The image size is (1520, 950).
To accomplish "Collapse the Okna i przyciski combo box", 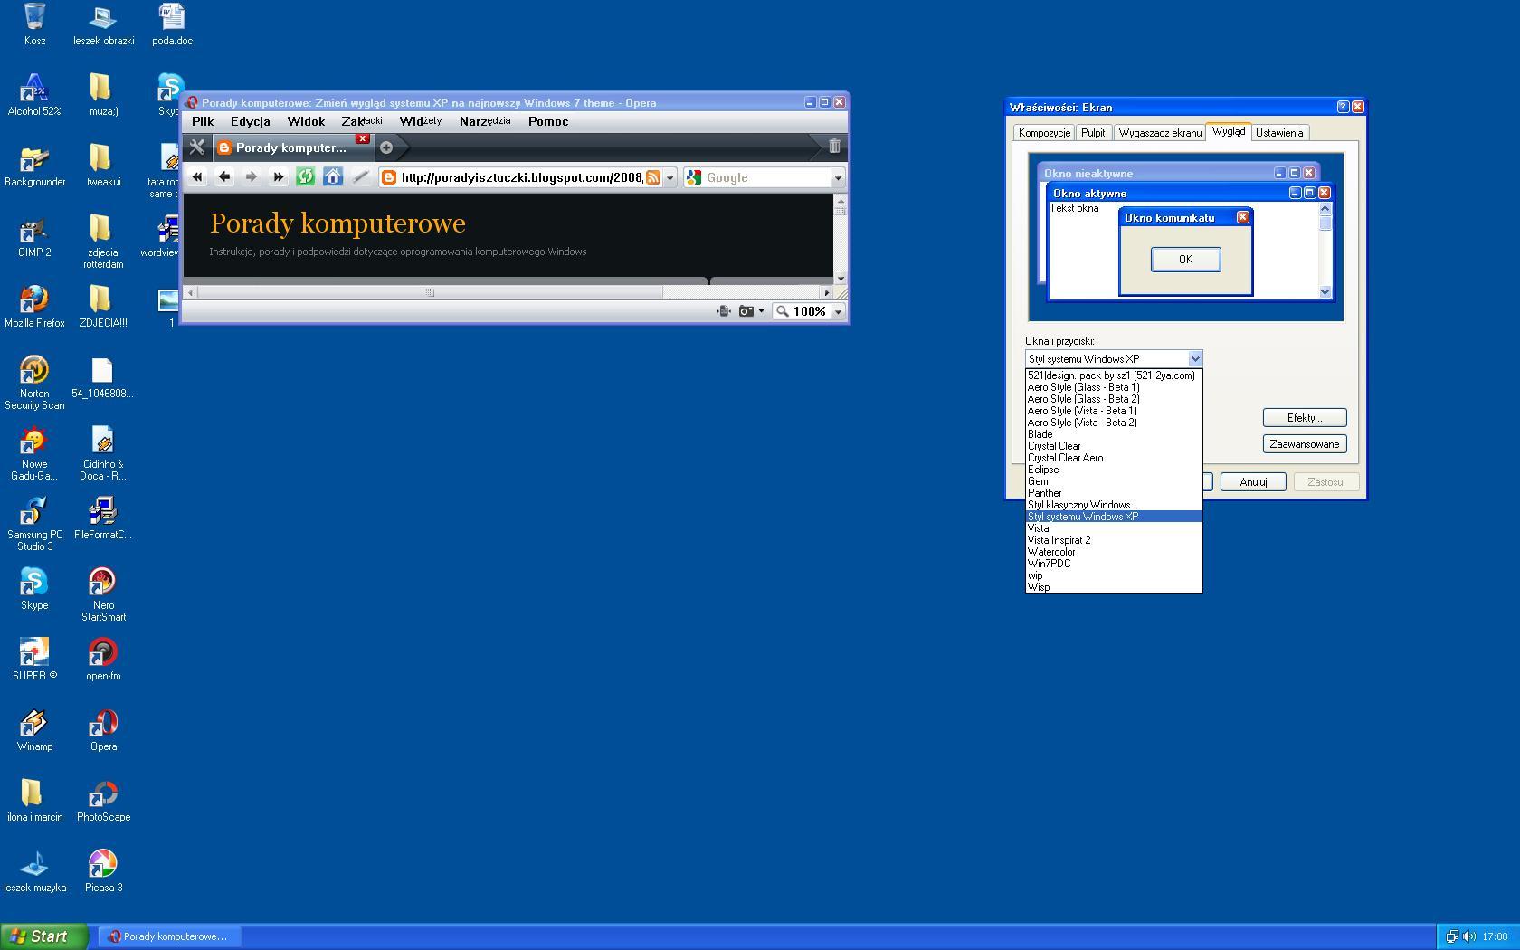I will [1194, 358].
